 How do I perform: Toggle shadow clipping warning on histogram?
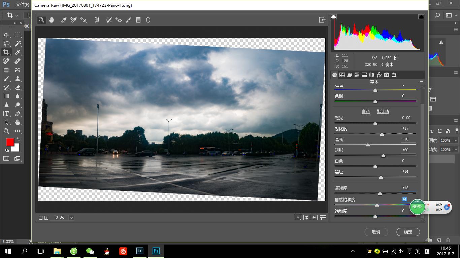(334, 16)
